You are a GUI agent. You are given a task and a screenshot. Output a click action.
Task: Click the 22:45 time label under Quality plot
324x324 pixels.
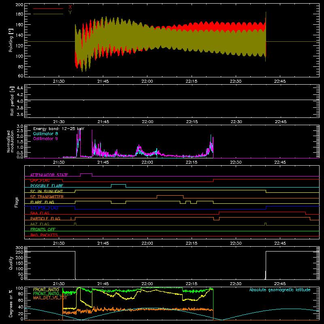click(280, 284)
